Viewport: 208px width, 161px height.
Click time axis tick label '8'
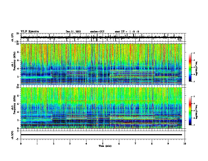152,144
